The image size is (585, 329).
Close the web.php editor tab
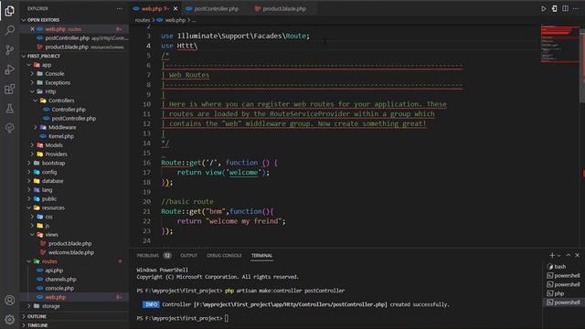[x=175, y=8]
